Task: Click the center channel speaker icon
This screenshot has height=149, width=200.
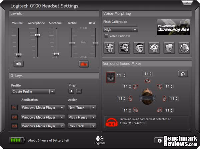Action: pos(147,81)
